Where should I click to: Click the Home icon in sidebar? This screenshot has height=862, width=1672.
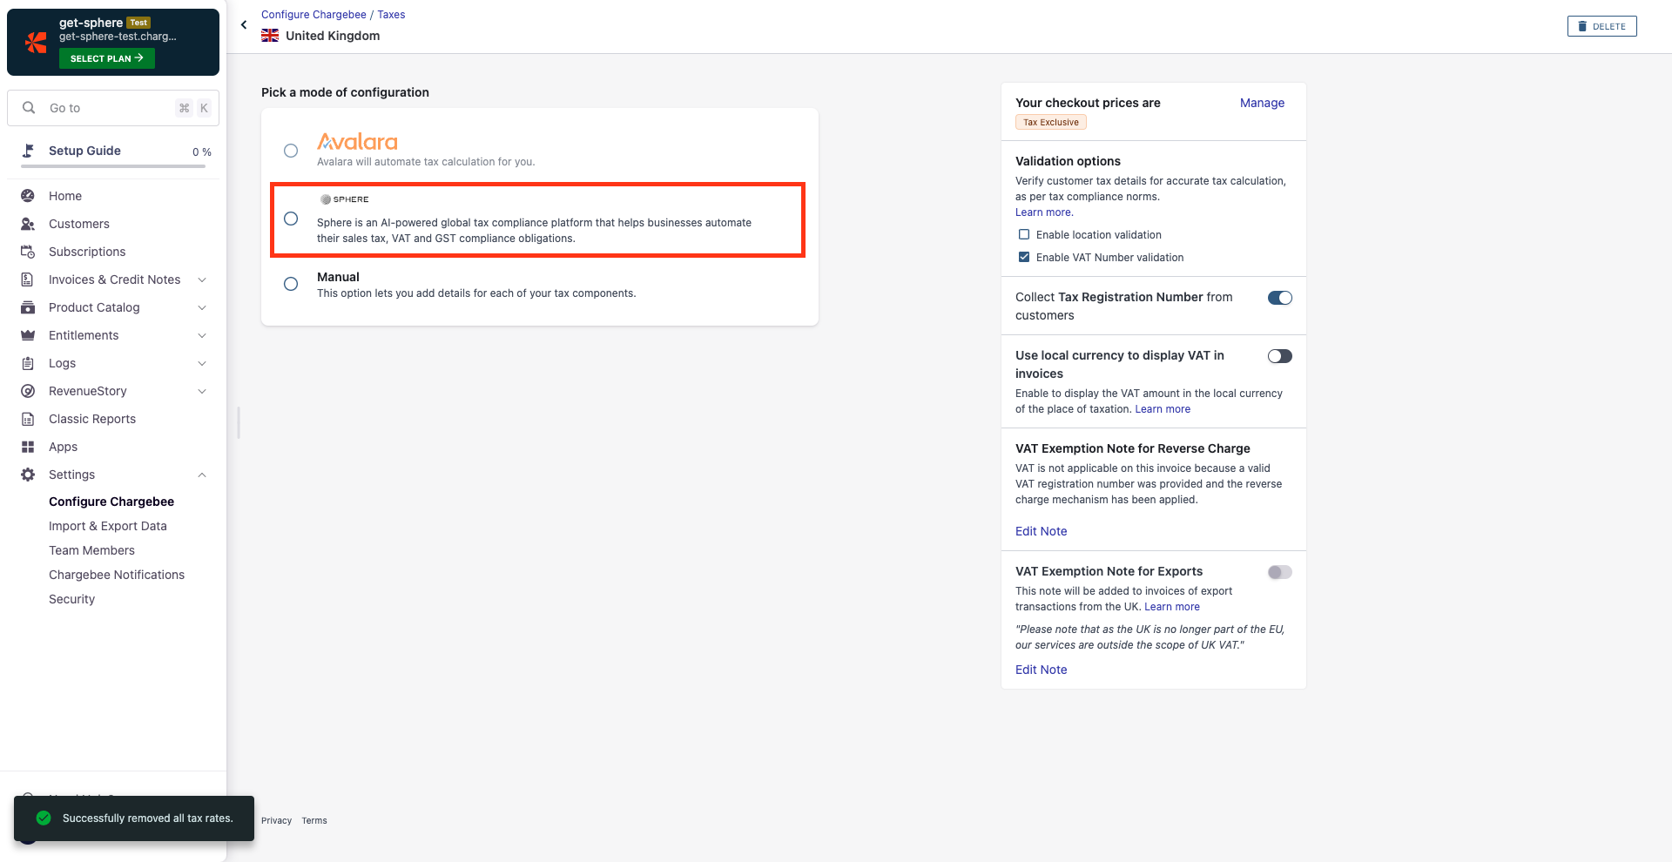click(28, 196)
